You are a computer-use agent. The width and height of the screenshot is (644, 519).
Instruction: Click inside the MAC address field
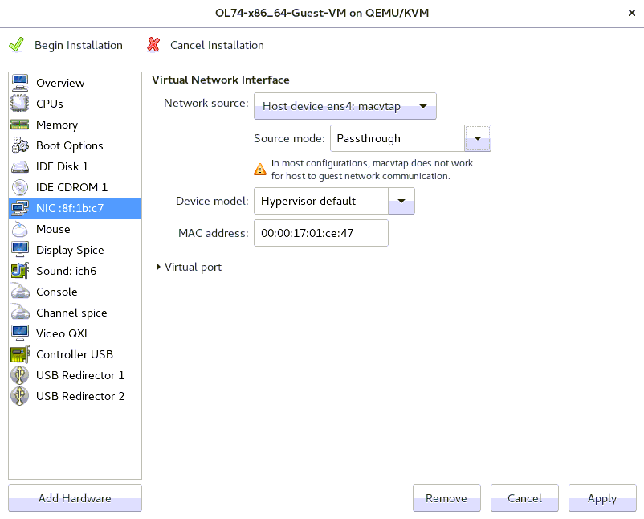[x=320, y=233]
